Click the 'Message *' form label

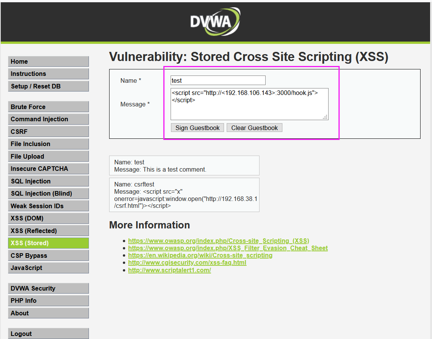click(135, 104)
